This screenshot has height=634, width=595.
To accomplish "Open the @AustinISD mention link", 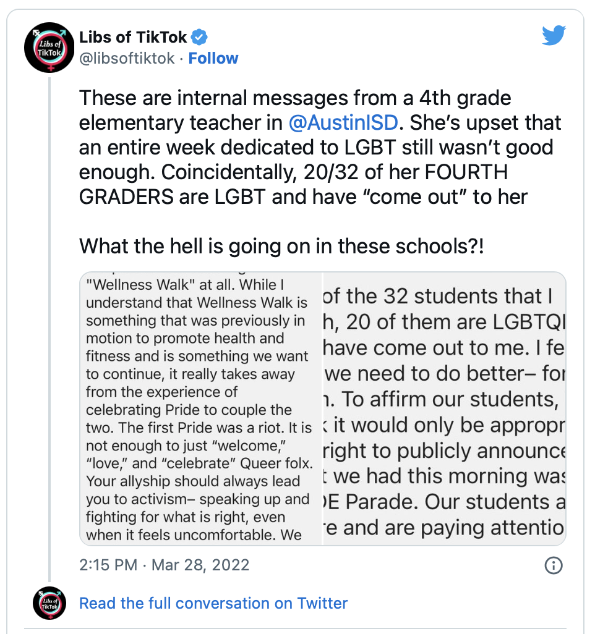I will point(343,122).
